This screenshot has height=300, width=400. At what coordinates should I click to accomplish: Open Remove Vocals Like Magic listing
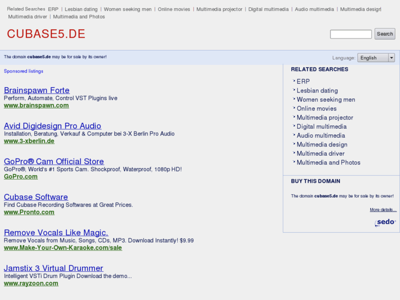tap(56, 232)
